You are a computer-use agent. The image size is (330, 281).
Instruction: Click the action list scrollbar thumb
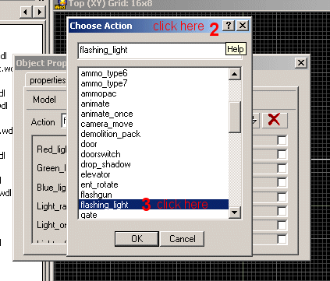point(235,118)
